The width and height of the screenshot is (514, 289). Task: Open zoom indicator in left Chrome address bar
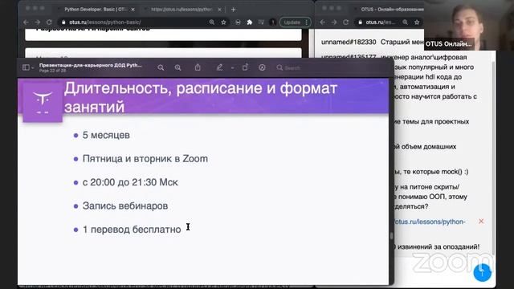click(212, 22)
